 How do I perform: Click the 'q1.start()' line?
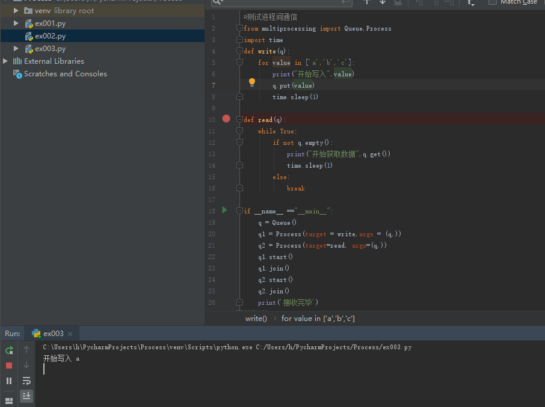(276, 257)
